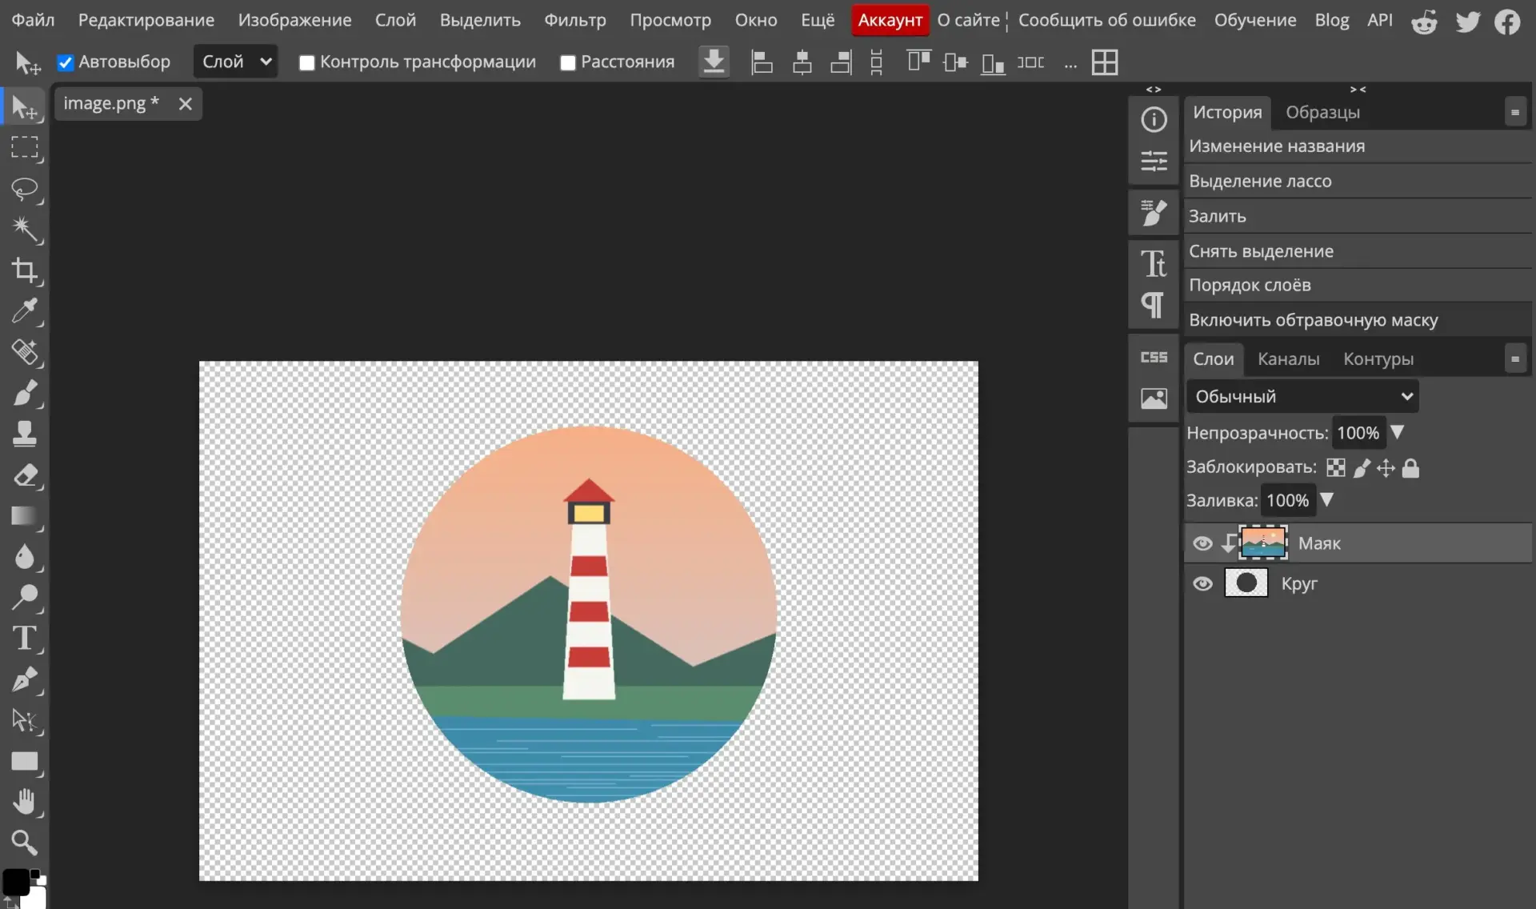Select the Pen tool
Viewport: 1536px width, 909px height.
tap(24, 679)
